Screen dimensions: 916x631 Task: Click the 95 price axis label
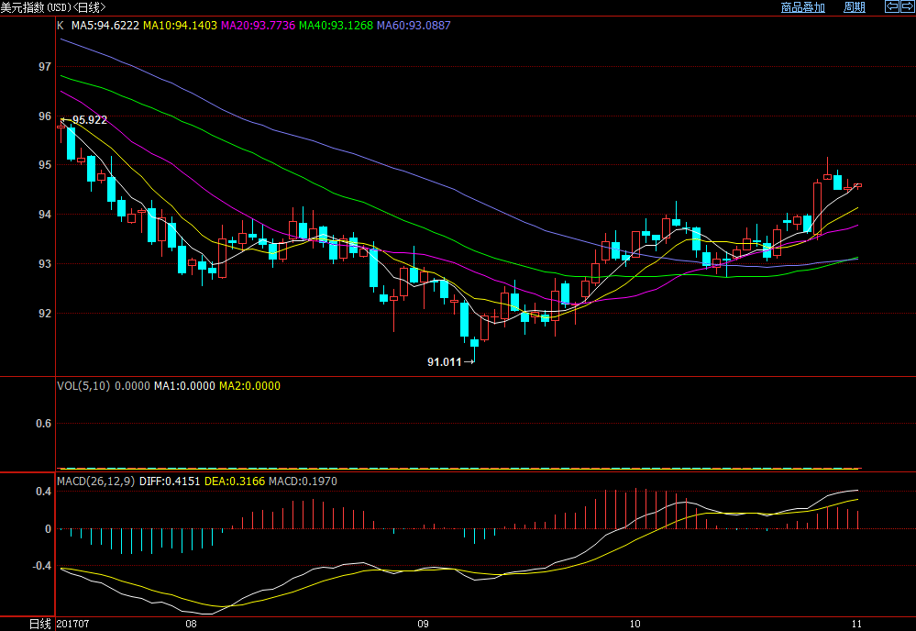pyautogui.click(x=45, y=165)
